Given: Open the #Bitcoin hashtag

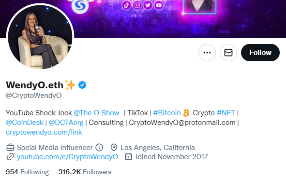Looking at the screenshot, I should (167, 113).
